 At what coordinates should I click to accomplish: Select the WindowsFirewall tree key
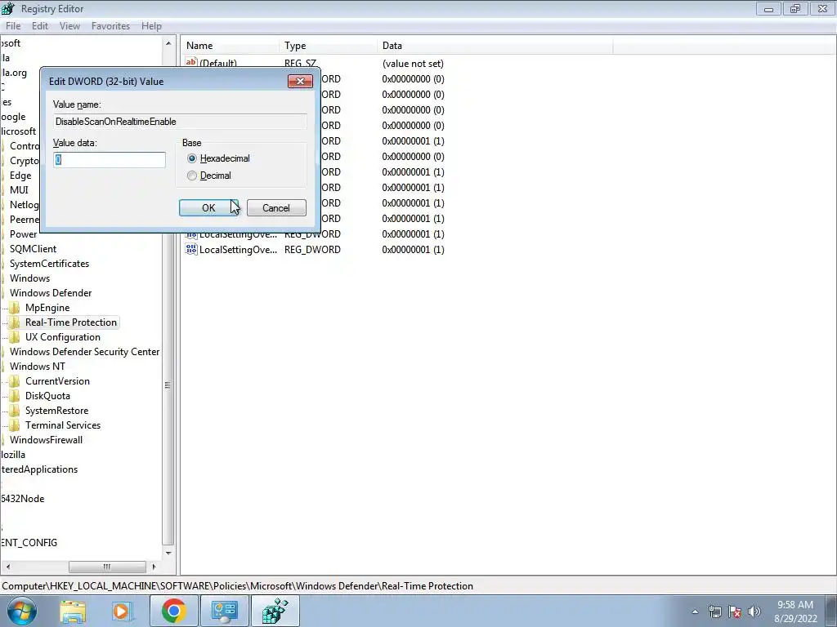pyautogui.click(x=46, y=440)
